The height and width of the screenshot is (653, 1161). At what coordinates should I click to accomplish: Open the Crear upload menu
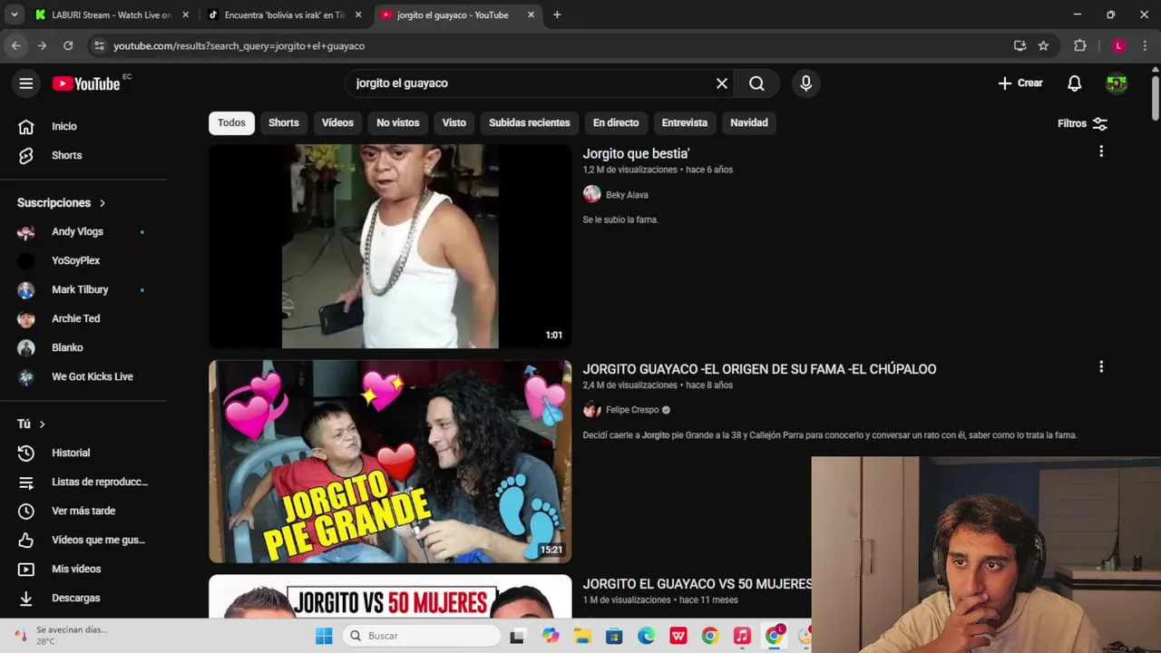[x=1020, y=83]
